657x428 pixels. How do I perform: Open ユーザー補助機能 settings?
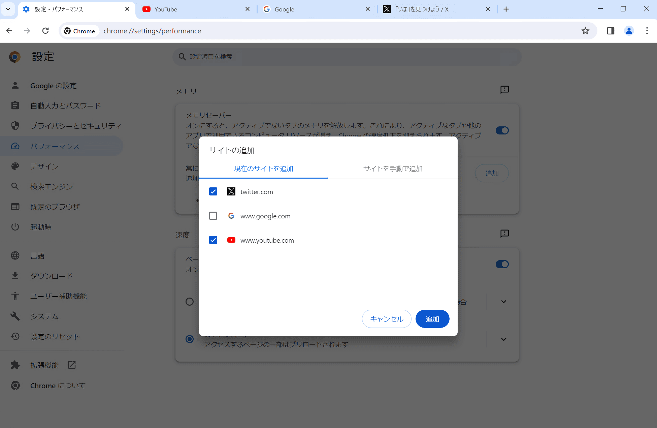tap(62, 296)
